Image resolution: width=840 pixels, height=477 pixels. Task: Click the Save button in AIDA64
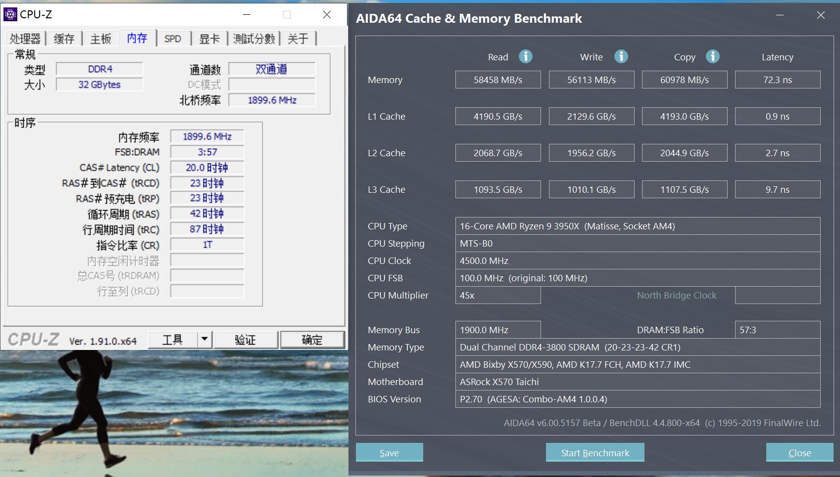389,452
